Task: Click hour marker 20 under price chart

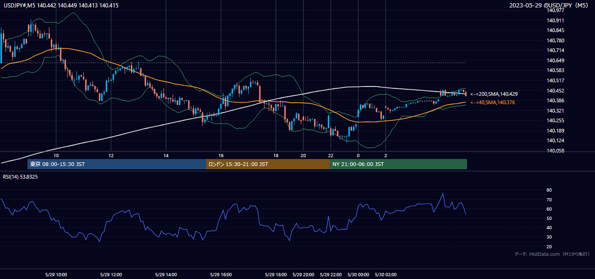Action: (x=304, y=156)
